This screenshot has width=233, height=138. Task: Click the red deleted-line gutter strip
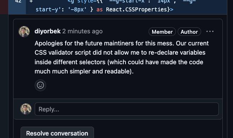(x=4, y=7)
